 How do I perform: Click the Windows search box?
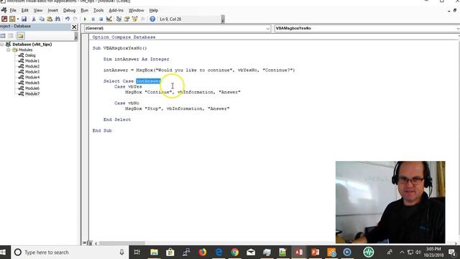pyautogui.click(x=70, y=253)
